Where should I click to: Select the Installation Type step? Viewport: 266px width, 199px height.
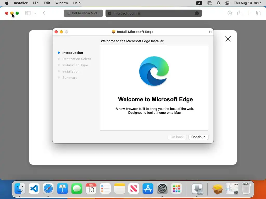tap(75, 65)
